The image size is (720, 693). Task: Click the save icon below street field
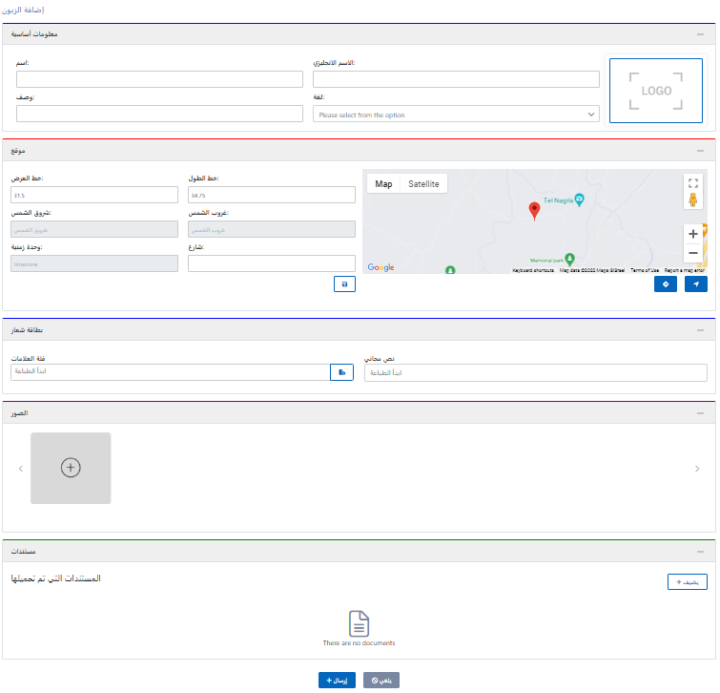[x=344, y=284]
